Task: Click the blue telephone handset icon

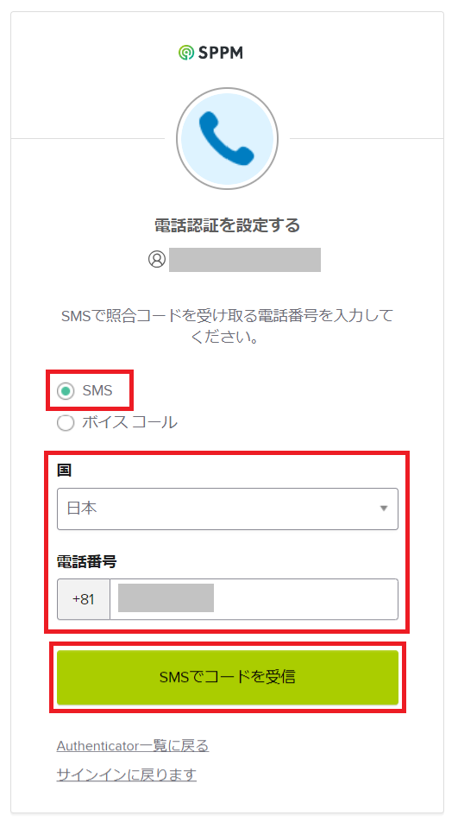Action: pos(226,138)
